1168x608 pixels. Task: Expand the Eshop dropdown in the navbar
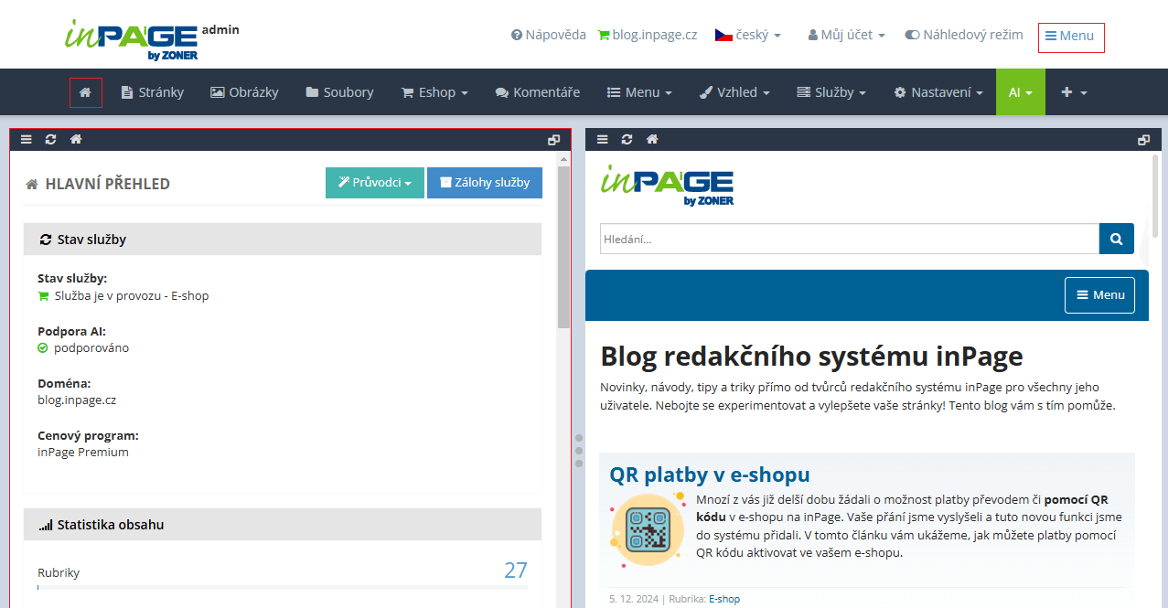pos(434,92)
